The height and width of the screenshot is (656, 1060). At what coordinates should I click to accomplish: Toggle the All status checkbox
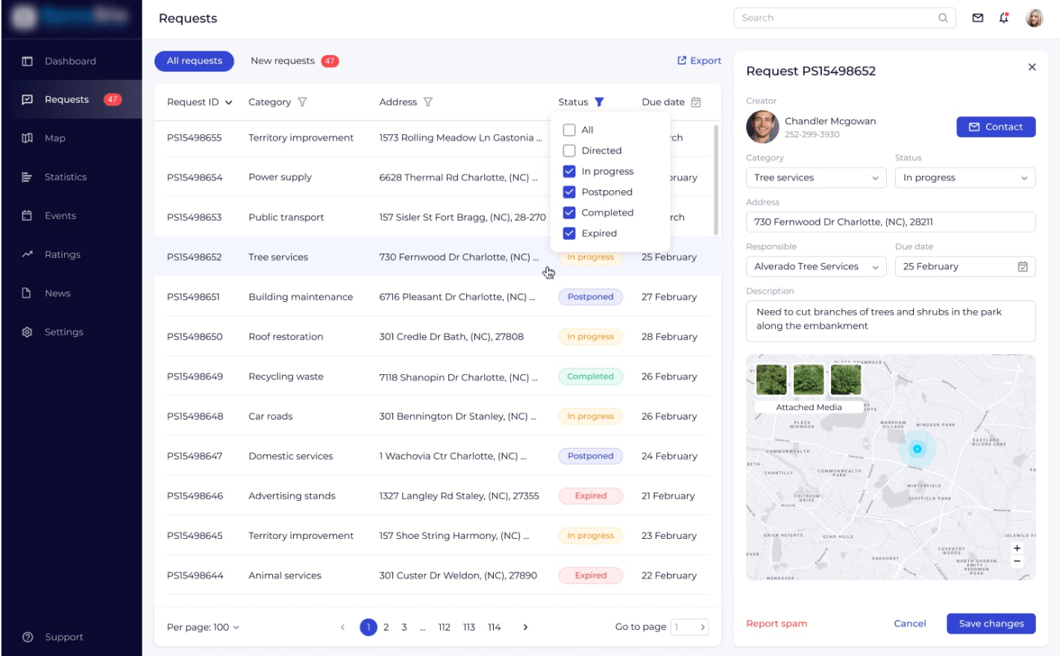(569, 130)
